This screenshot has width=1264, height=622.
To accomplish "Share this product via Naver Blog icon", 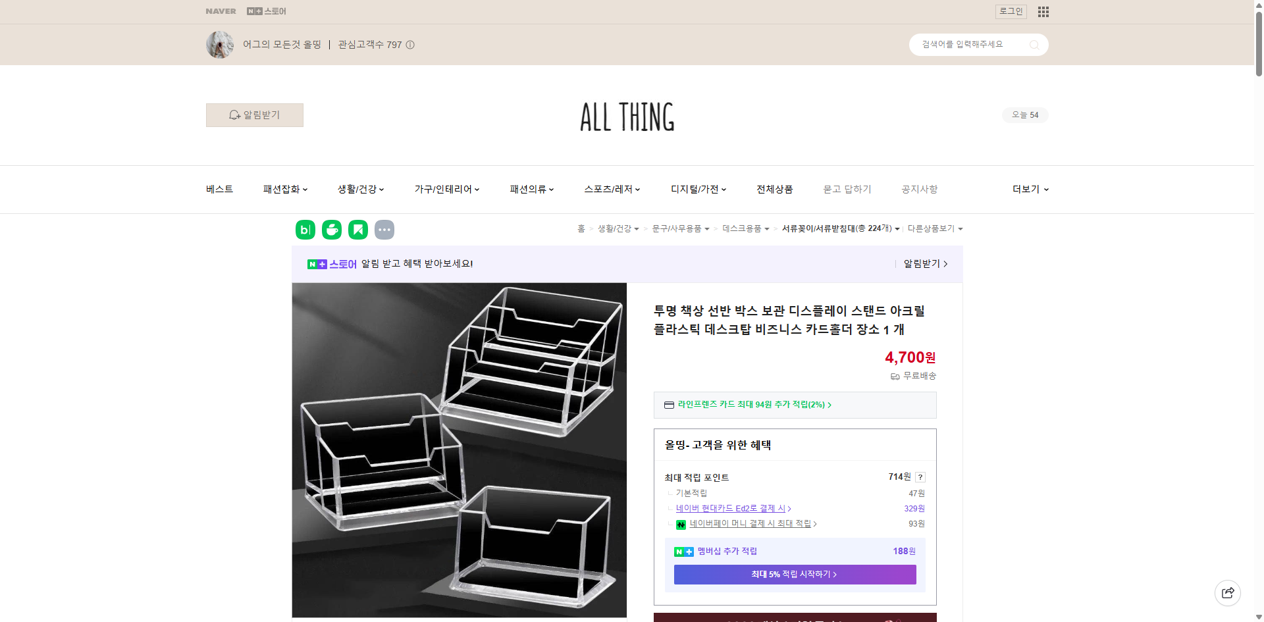I will pyautogui.click(x=305, y=229).
